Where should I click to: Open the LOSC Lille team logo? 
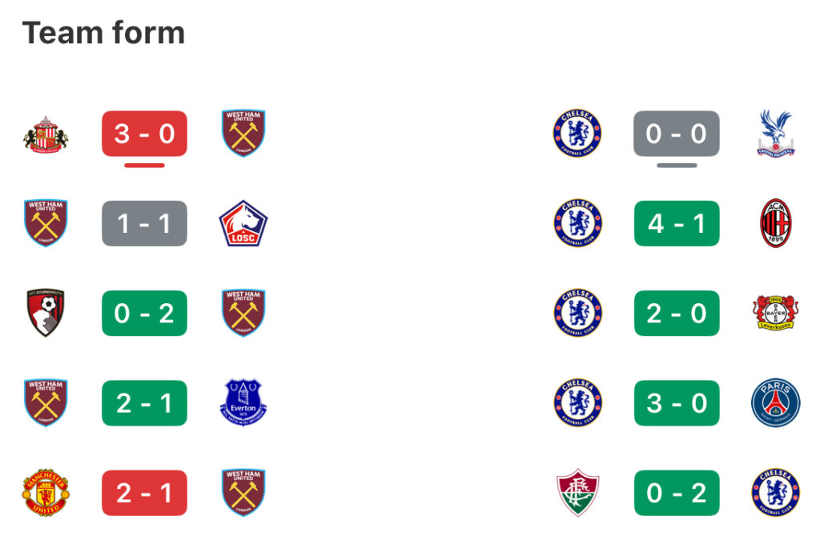tap(243, 223)
